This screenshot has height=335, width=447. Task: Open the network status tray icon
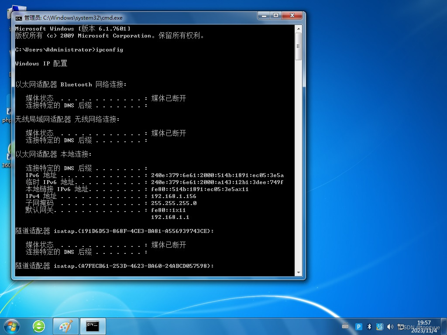(401, 326)
